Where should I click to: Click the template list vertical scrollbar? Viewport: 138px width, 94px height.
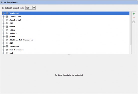point(130,28)
